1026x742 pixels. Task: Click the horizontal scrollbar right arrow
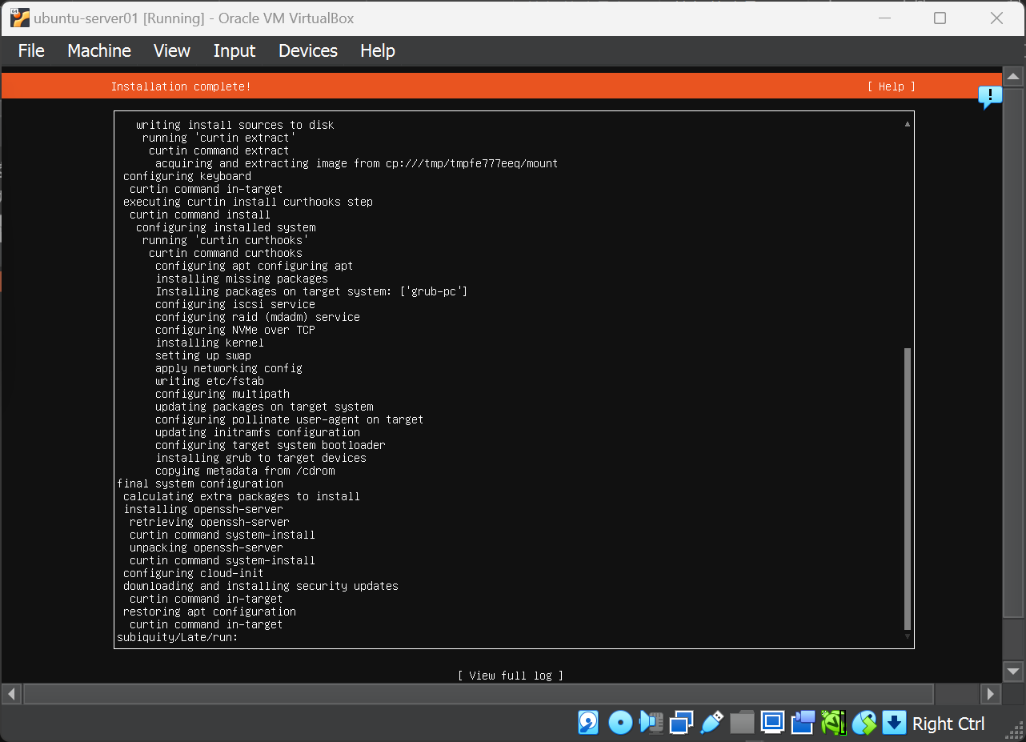(991, 693)
